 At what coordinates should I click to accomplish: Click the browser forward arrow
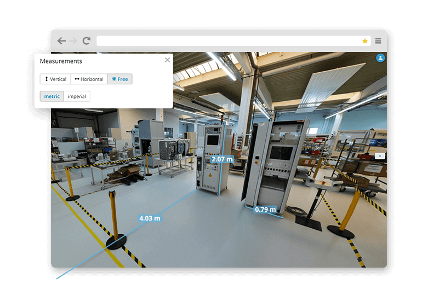74,41
